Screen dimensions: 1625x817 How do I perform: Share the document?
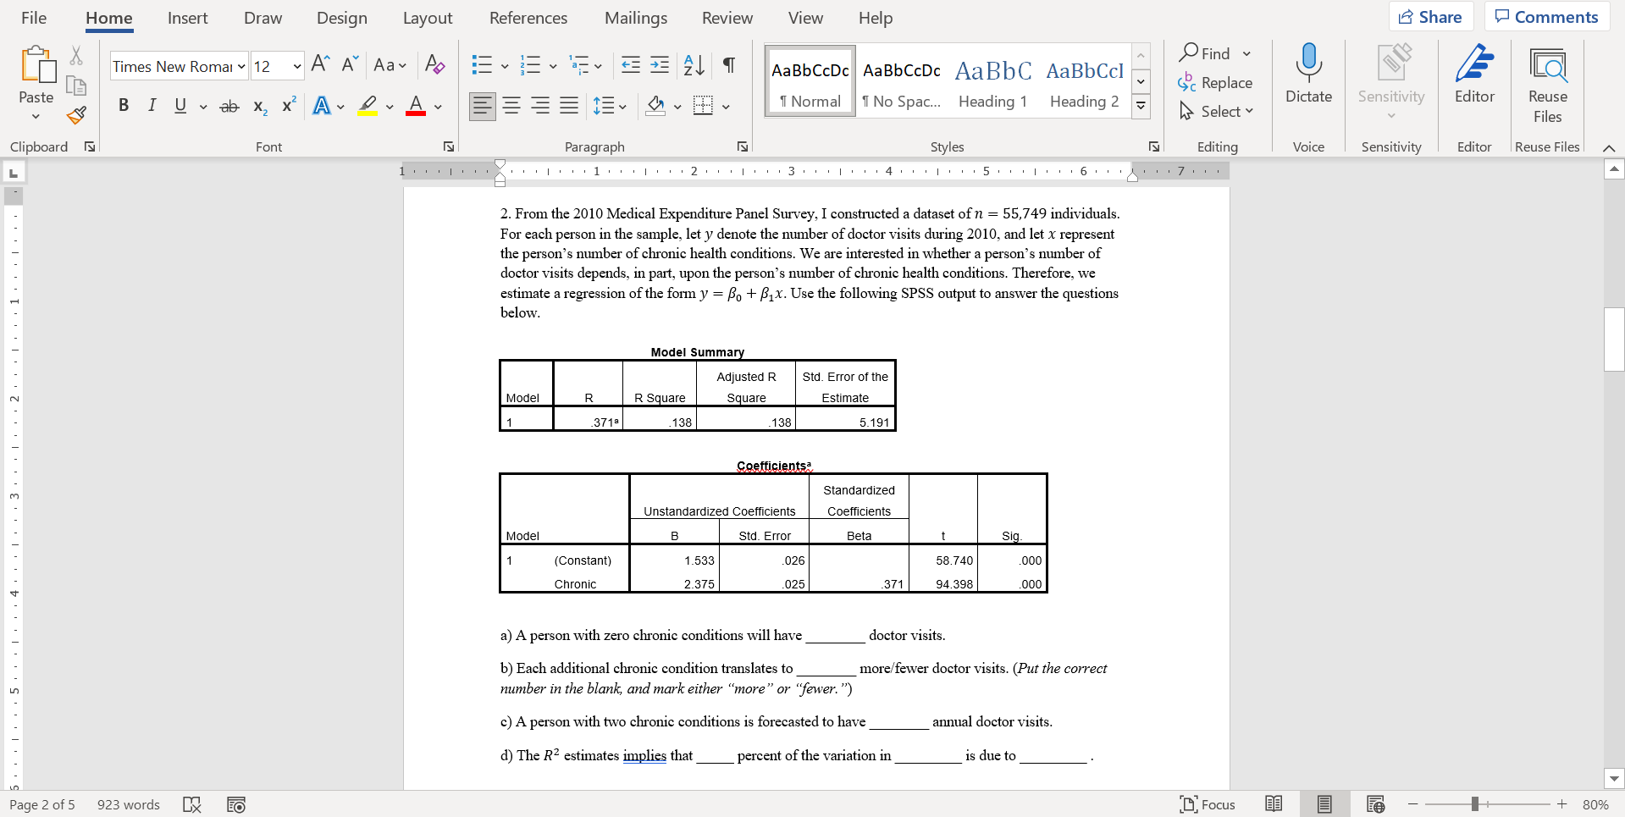1430,16
